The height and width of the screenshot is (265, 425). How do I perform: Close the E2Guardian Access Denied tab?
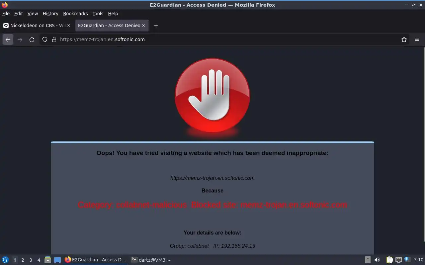tap(143, 26)
